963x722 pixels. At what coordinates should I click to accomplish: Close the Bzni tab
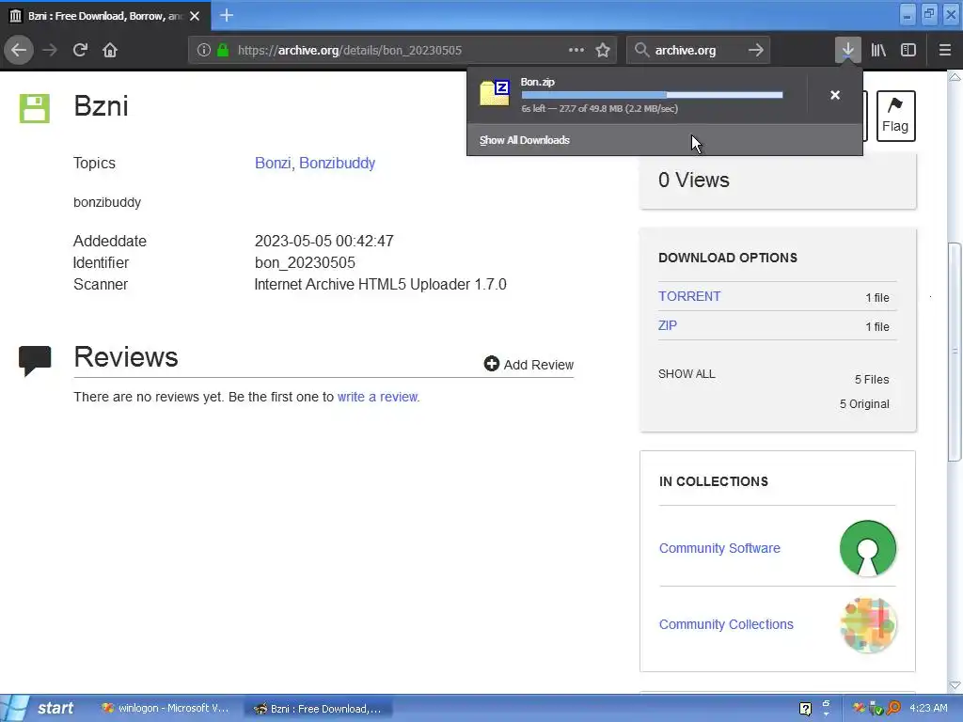[x=195, y=16]
